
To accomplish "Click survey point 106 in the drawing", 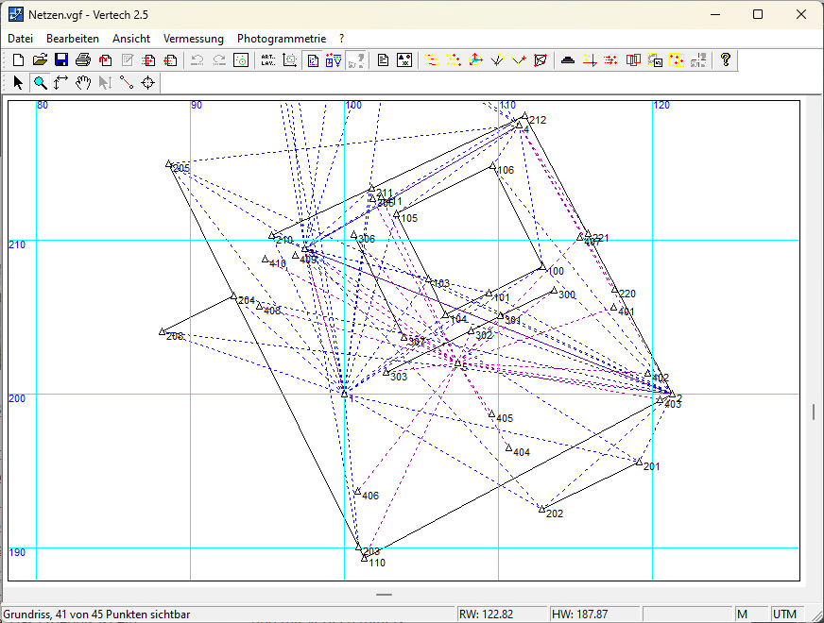I will [493, 166].
